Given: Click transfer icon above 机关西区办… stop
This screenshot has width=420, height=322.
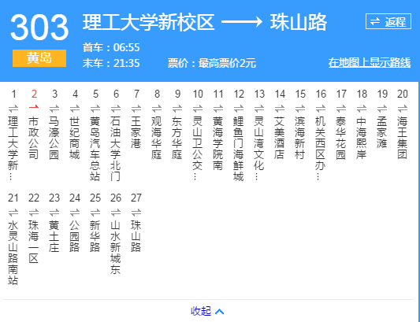Looking at the screenshot, I should pos(321,109).
